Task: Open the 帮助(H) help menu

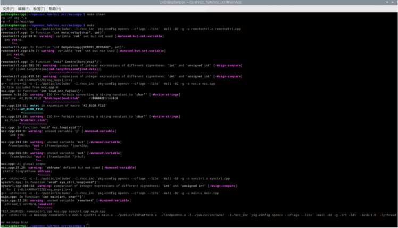Action: (54, 8)
